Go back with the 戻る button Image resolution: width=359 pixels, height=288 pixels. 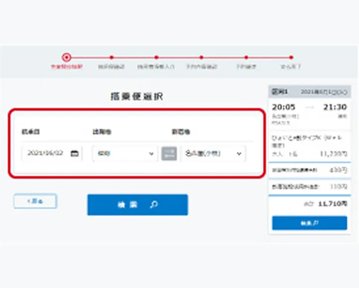click(x=35, y=201)
